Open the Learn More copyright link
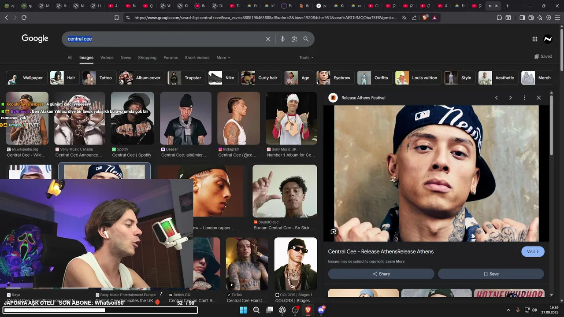The image size is (564, 317). click(x=395, y=262)
